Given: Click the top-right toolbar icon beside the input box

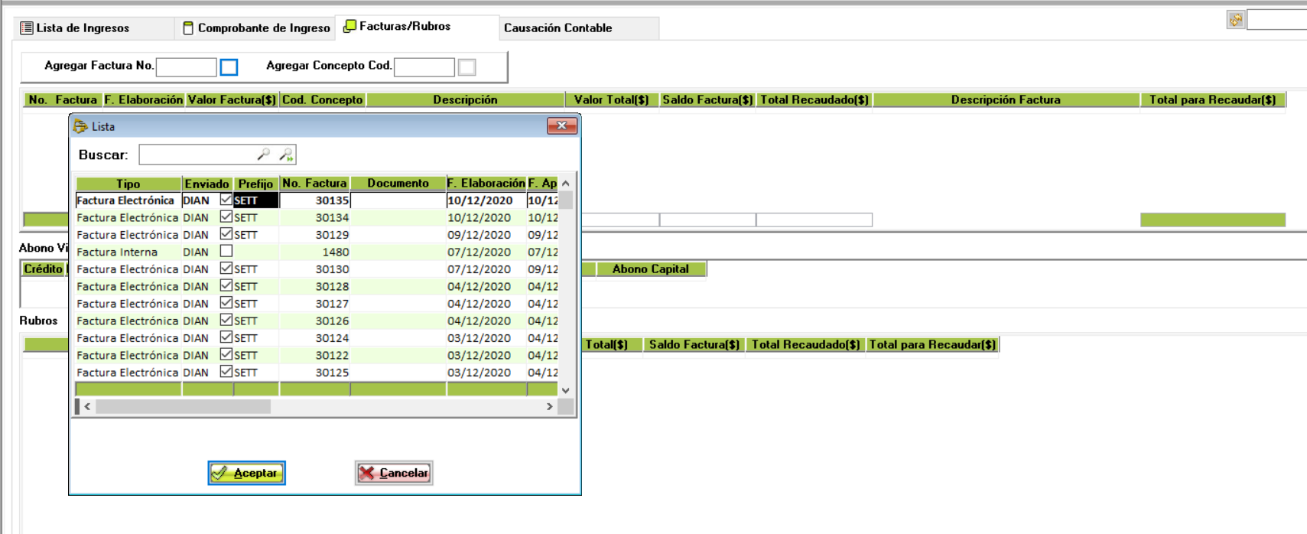Looking at the screenshot, I should pos(1235,20).
